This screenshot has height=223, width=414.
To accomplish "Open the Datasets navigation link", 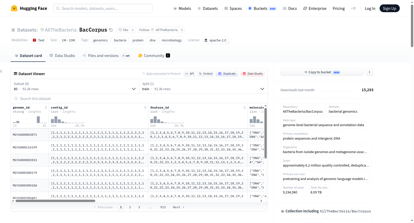I will click(208, 9).
